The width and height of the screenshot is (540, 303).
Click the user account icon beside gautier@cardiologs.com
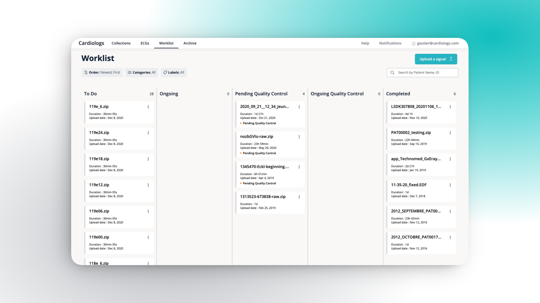tap(413, 43)
